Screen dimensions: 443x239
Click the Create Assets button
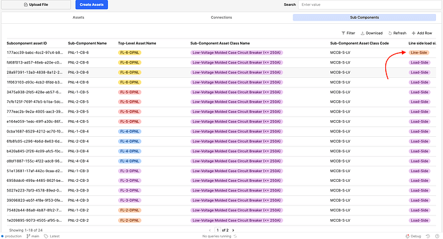(x=92, y=4)
